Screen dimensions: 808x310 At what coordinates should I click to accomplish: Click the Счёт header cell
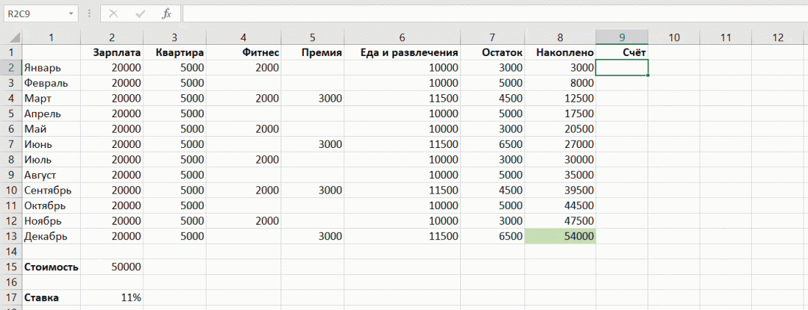coord(622,52)
